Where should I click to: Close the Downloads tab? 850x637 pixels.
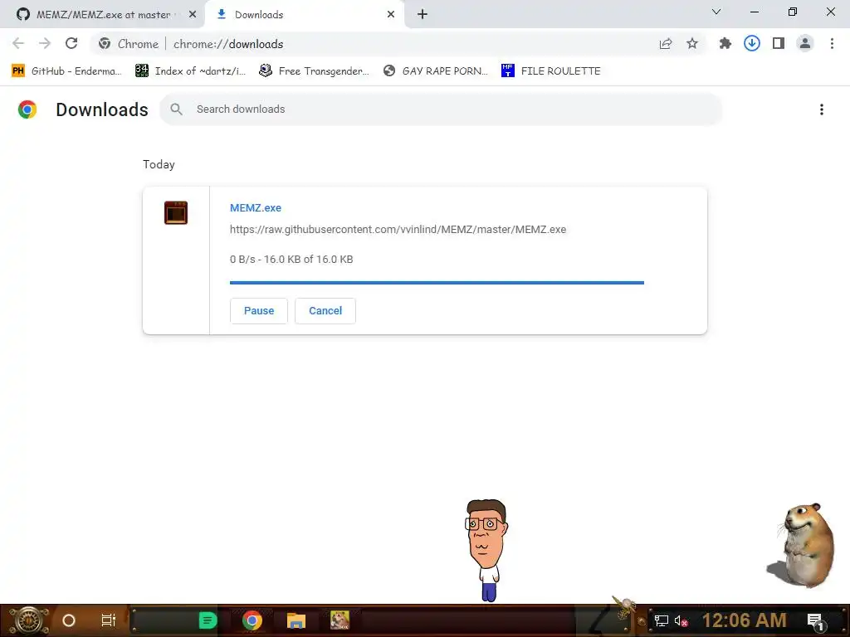point(391,14)
